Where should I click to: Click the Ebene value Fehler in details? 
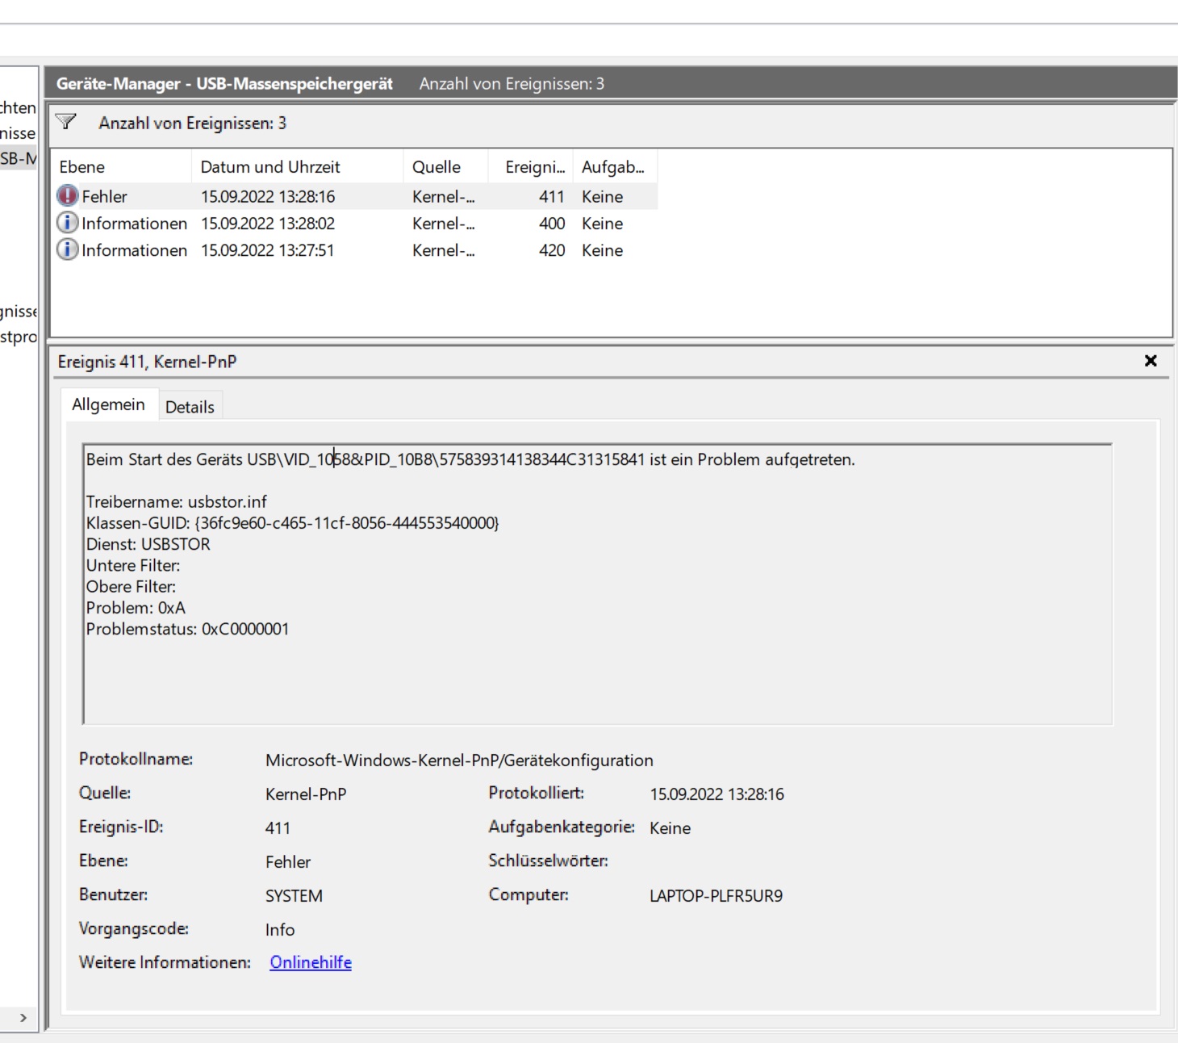[x=288, y=862]
